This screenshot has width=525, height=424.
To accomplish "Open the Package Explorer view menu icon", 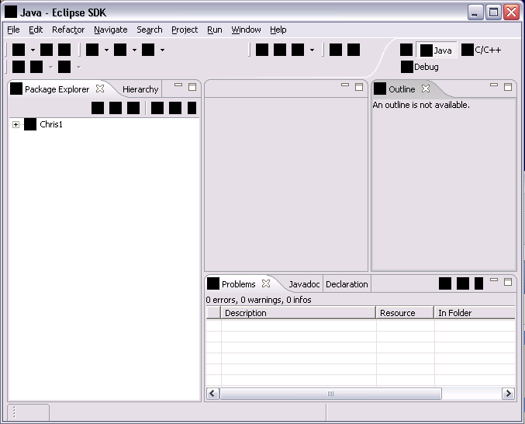I will 192,108.
